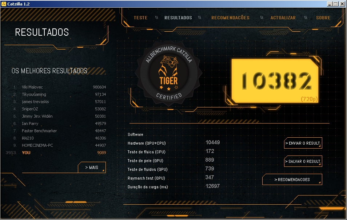Click the MAIS button under leaderboard

click(92, 167)
